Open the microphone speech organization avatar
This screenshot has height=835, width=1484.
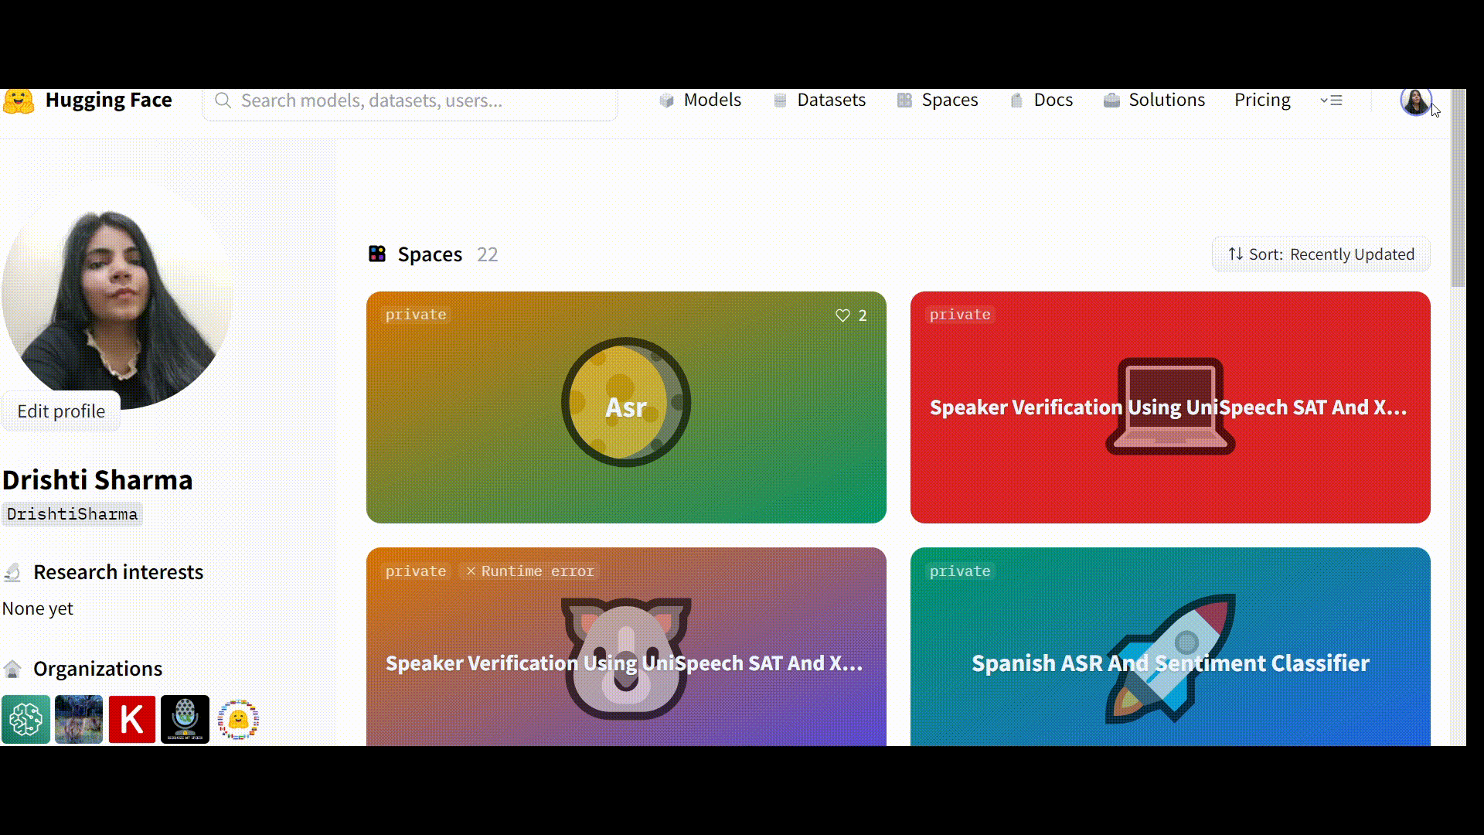(x=185, y=720)
